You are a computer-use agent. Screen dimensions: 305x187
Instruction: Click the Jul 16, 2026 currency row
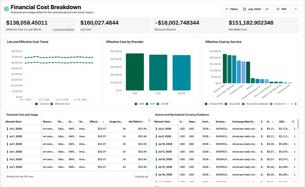point(224,175)
